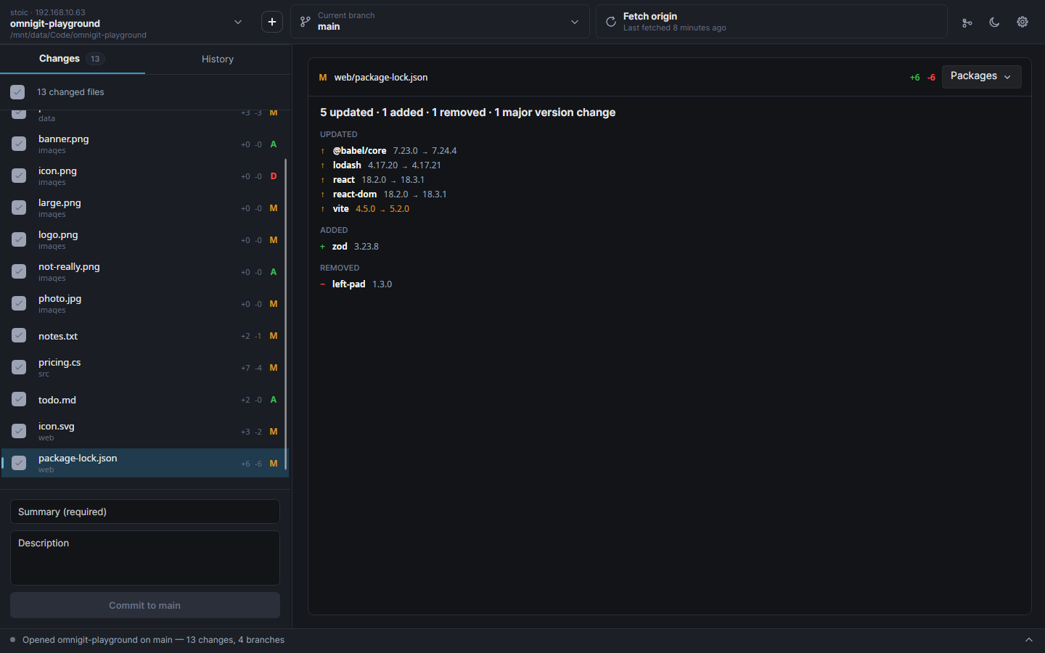The image size is (1045, 653).
Task: Click the M status icon of web/package-lock.json header
Action: [x=323, y=78]
